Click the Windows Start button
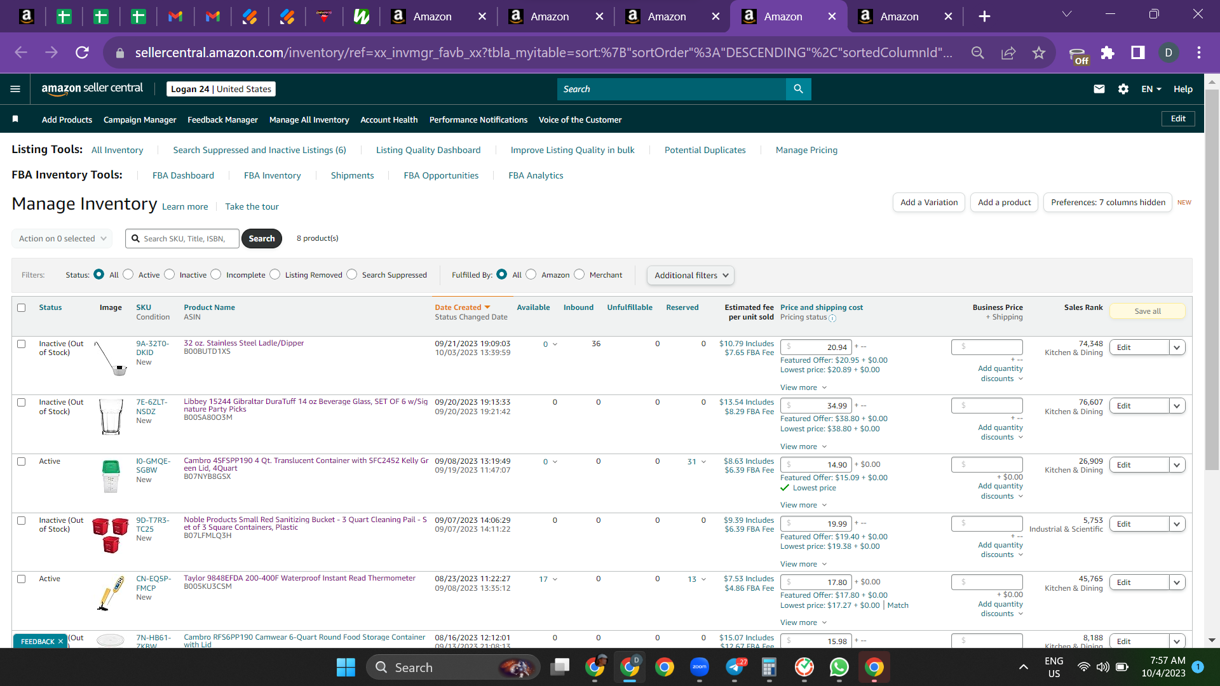 [x=346, y=667]
